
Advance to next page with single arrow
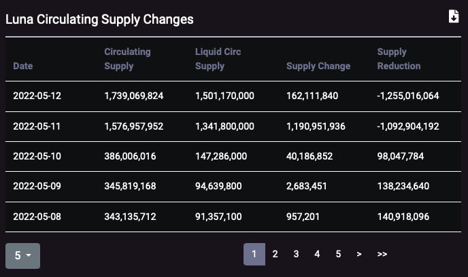pos(359,254)
